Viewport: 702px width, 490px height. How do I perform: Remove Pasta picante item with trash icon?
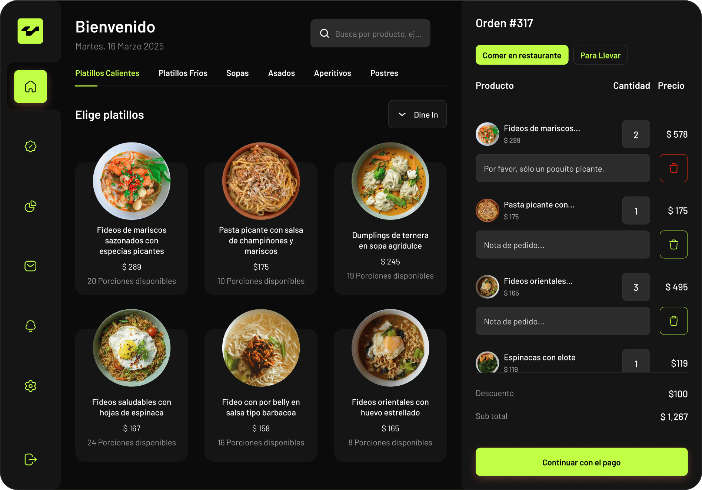click(x=673, y=245)
